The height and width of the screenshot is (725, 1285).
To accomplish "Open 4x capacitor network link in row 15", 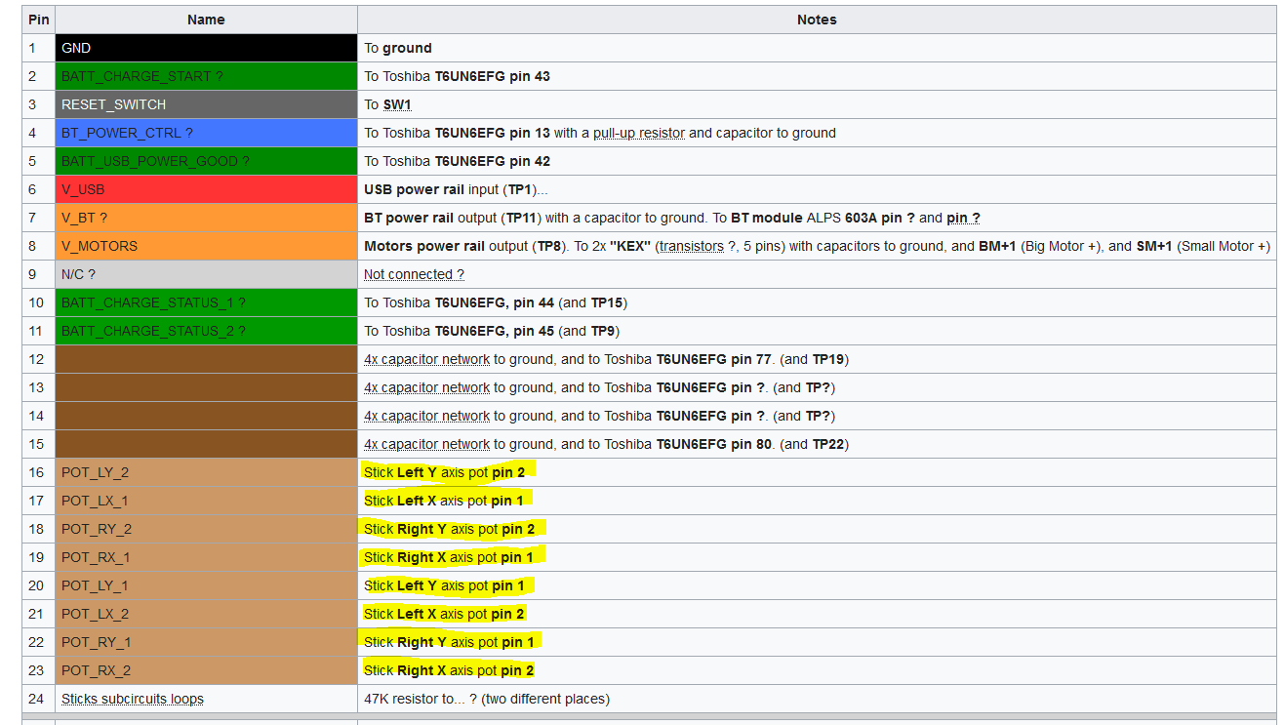I will [x=427, y=444].
